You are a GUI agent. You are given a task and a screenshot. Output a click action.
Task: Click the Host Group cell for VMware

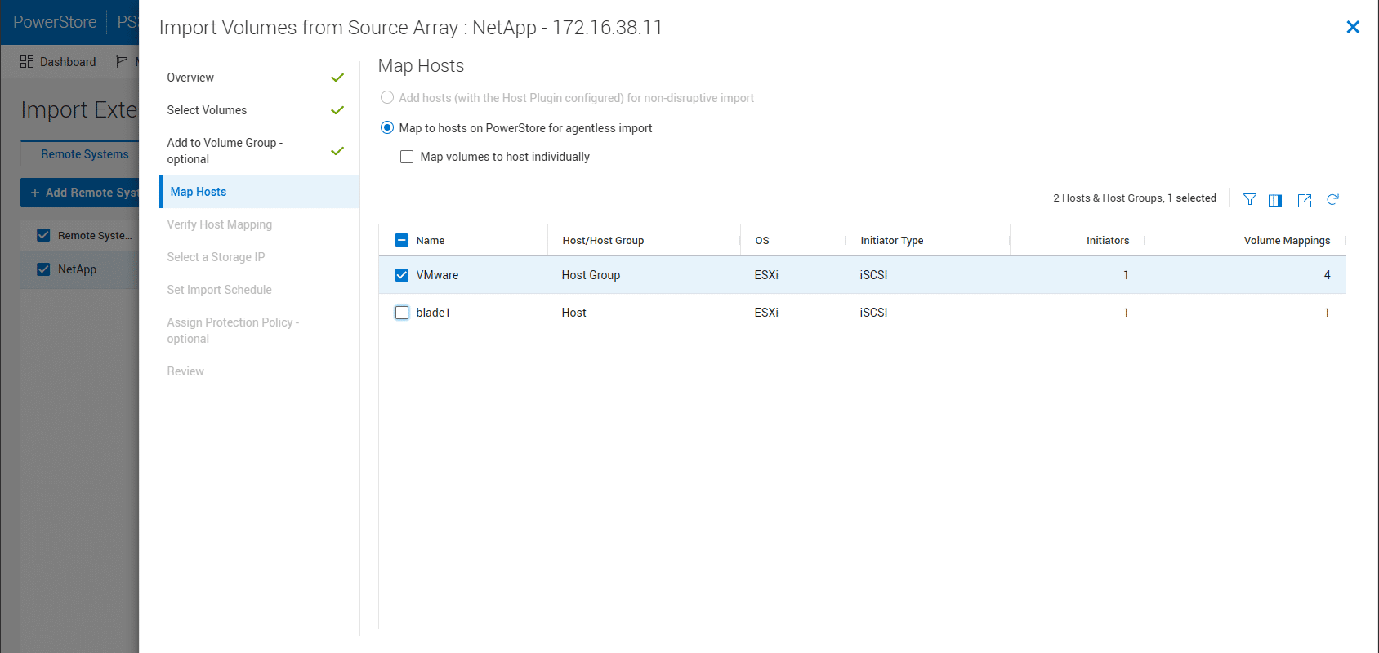pyautogui.click(x=591, y=275)
